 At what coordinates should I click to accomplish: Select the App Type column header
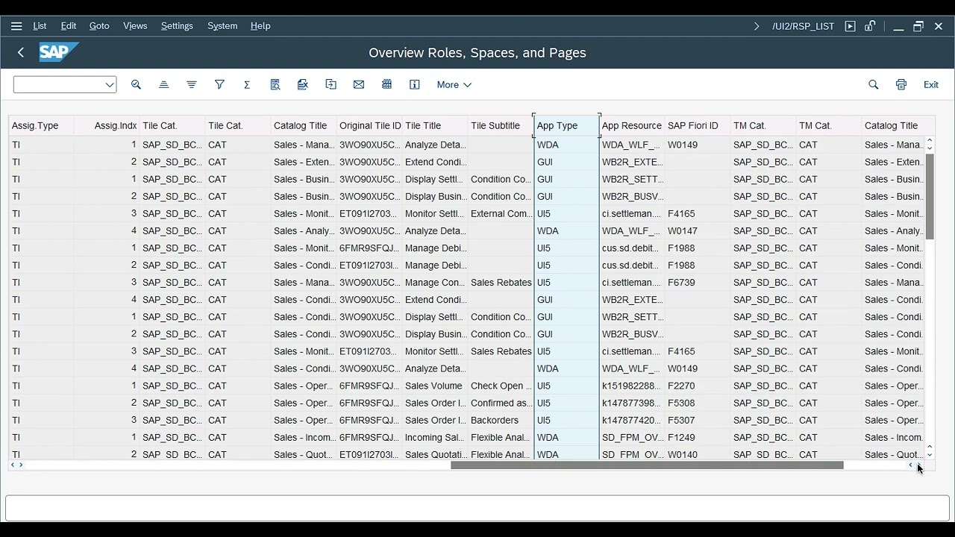tap(566, 125)
